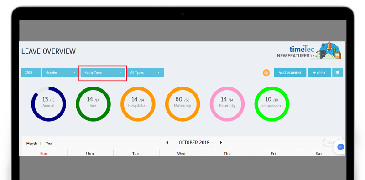Click the Mon column header
Viewport: 365px width, 180px height.
coord(89,154)
